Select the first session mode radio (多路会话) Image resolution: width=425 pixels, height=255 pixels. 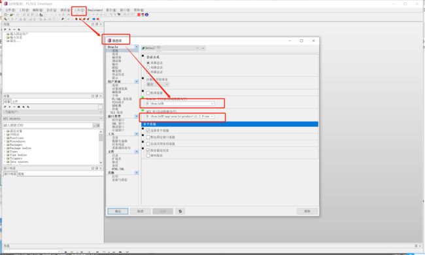(x=148, y=63)
